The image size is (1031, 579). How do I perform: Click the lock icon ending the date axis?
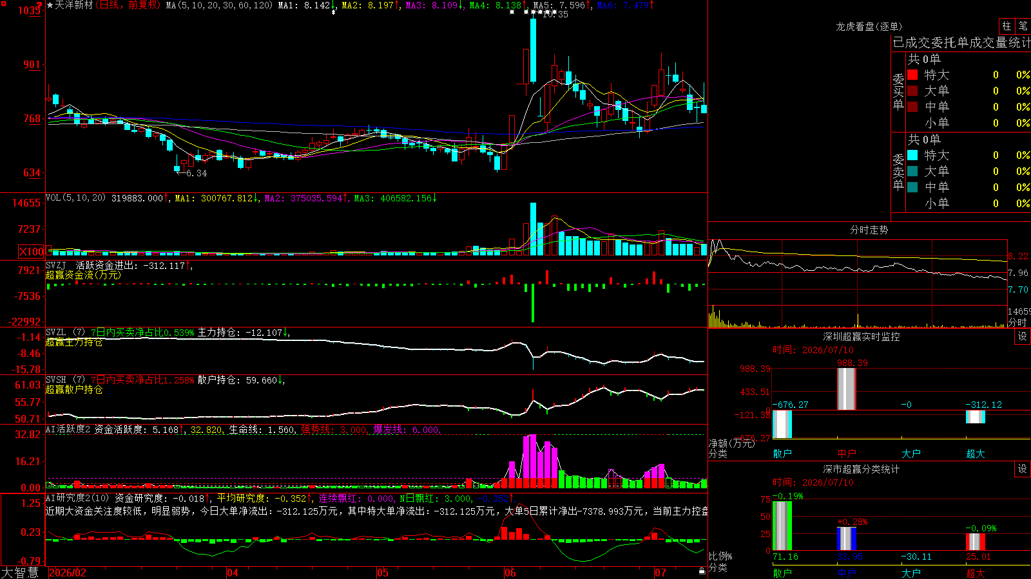tap(702, 571)
